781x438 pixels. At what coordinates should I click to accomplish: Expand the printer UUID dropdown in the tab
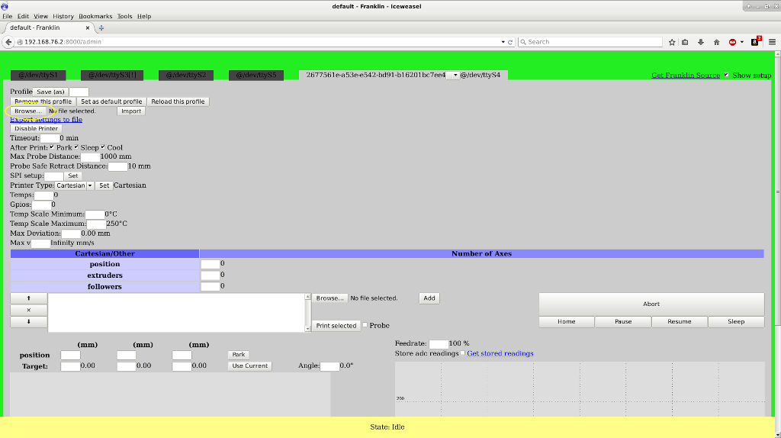click(455, 75)
